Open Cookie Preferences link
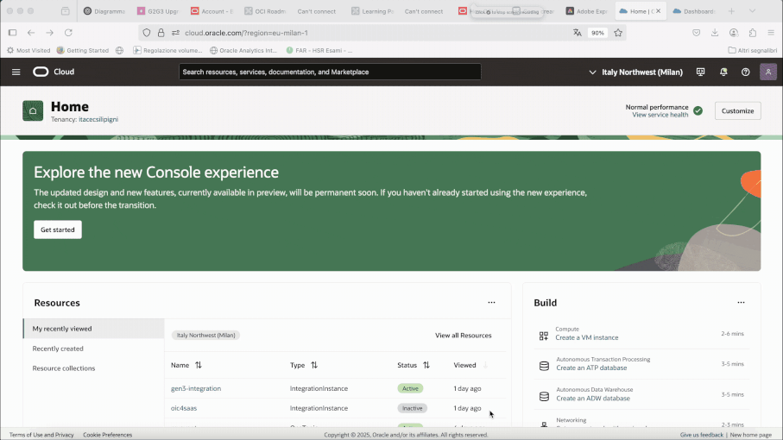This screenshot has width=783, height=440. pos(107,435)
